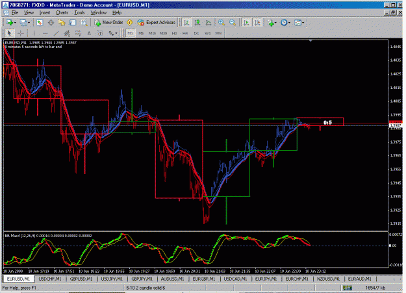
Task: Expand the Profiles dropdown arrow
Action: click(29, 23)
